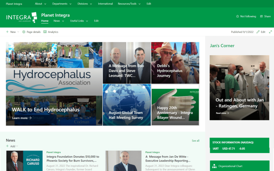This screenshot has width=274, height=171.
Task: Click the Share icon
Action: pos(261,16)
